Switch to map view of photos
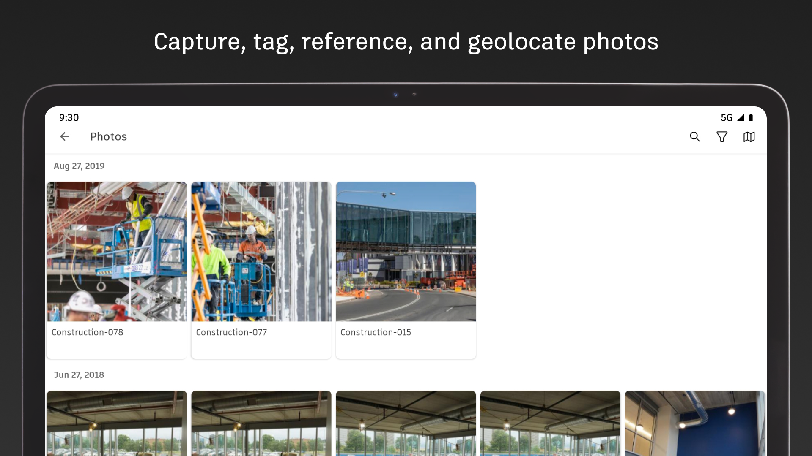The height and width of the screenshot is (456, 812). (x=749, y=136)
